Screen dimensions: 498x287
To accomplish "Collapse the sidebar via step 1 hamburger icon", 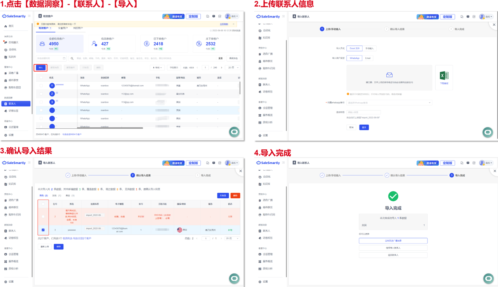I will [x=29, y=16].
